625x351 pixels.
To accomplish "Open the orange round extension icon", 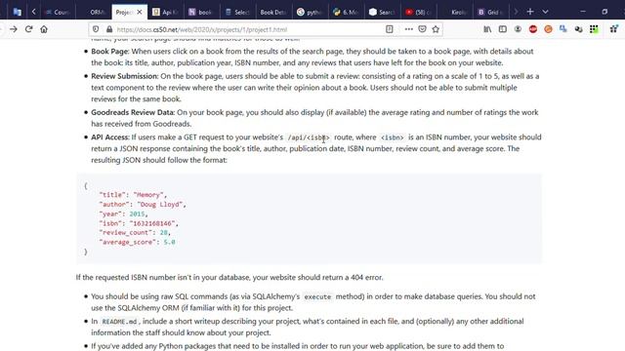I will [x=548, y=29].
